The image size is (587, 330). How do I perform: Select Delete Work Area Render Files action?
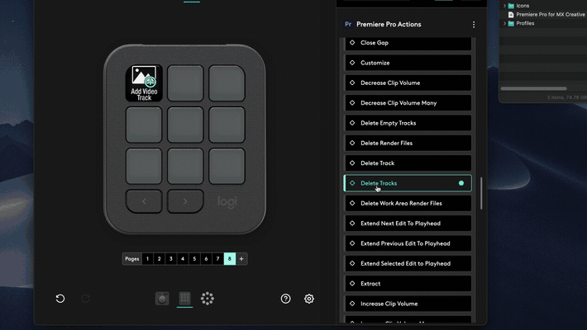[408, 203]
